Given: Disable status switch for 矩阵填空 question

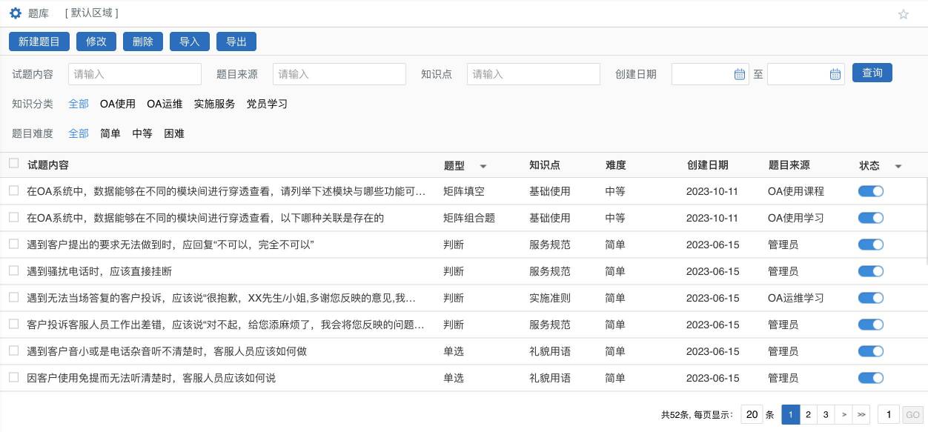Looking at the screenshot, I should [870, 191].
